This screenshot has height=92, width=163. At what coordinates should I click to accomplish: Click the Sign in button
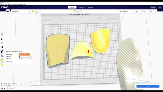pyautogui.click(x=160, y=7)
